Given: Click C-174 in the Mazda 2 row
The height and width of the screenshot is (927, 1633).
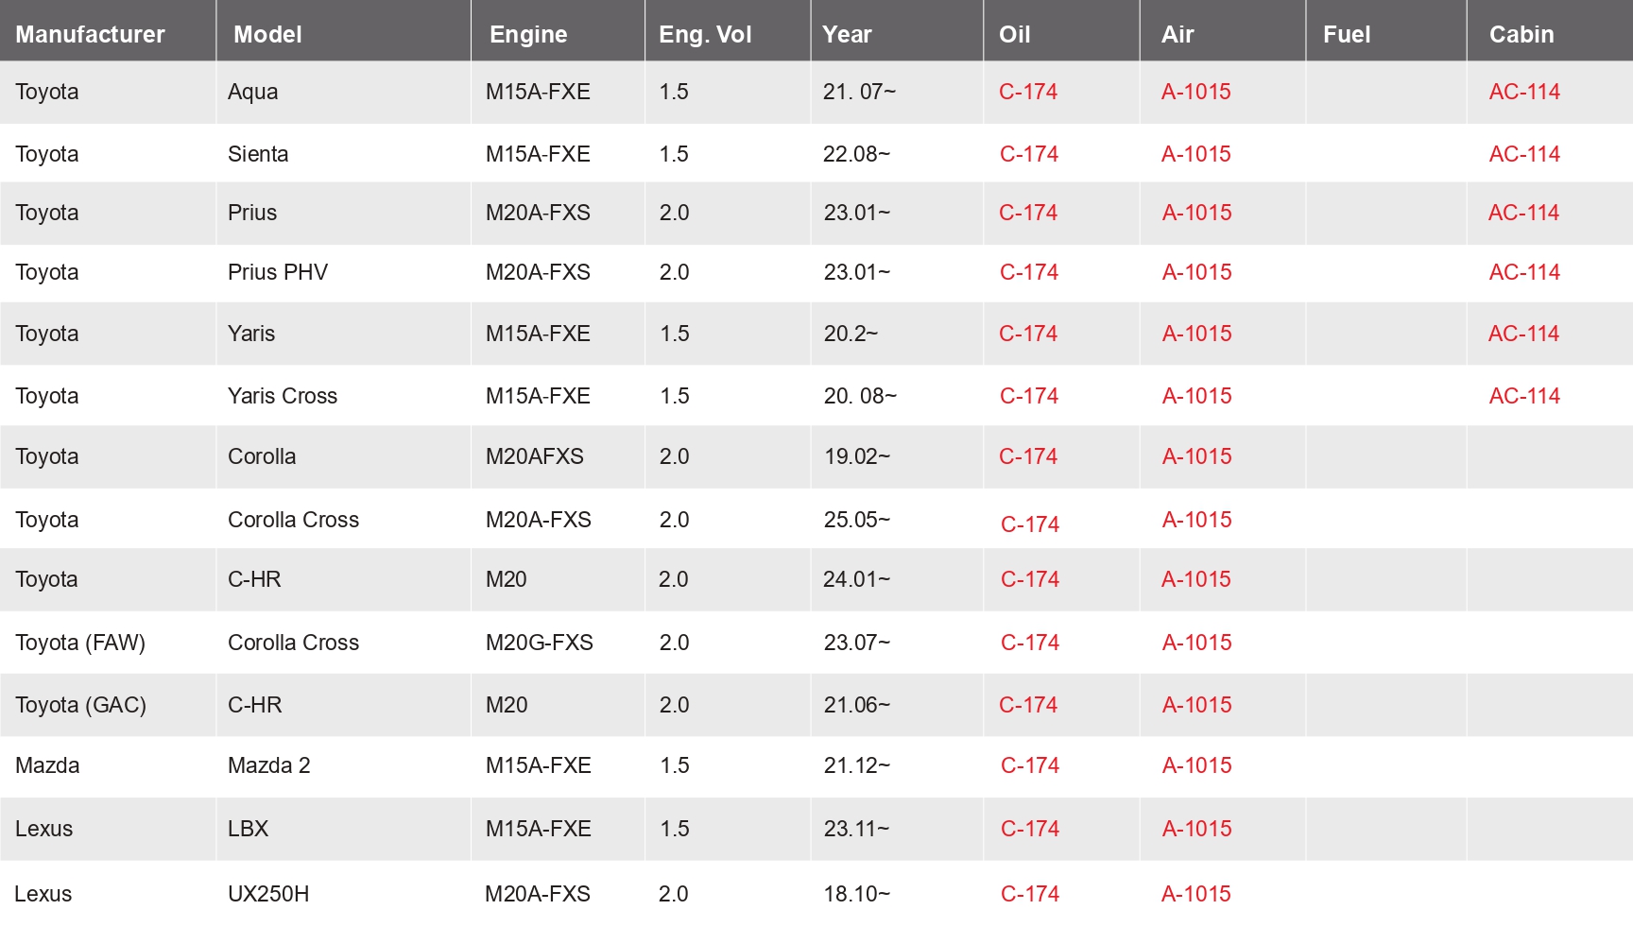Looking at the screenshot, I should (1030, 765).
